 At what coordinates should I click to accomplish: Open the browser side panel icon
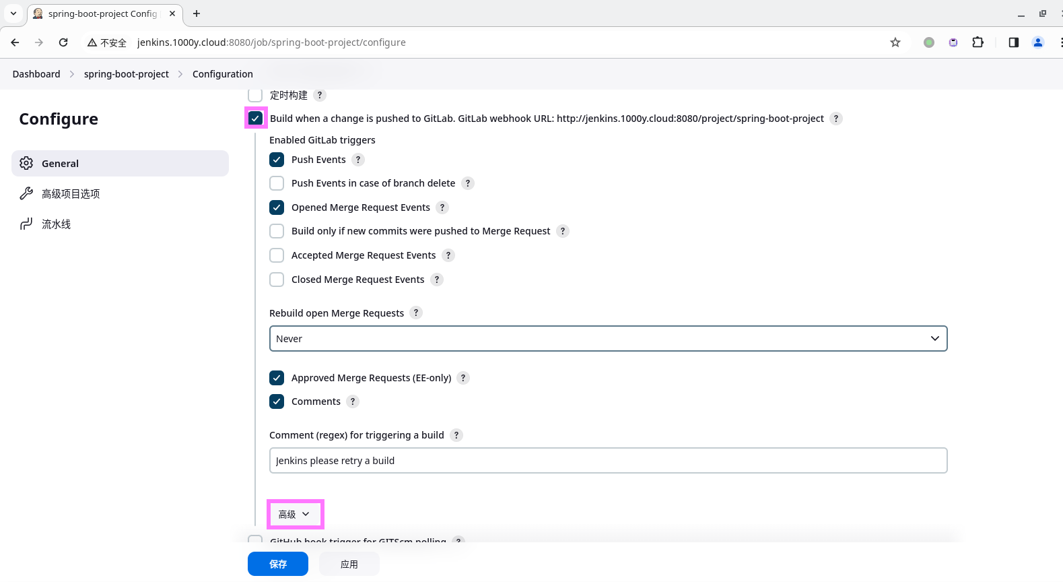[1014, 42]
